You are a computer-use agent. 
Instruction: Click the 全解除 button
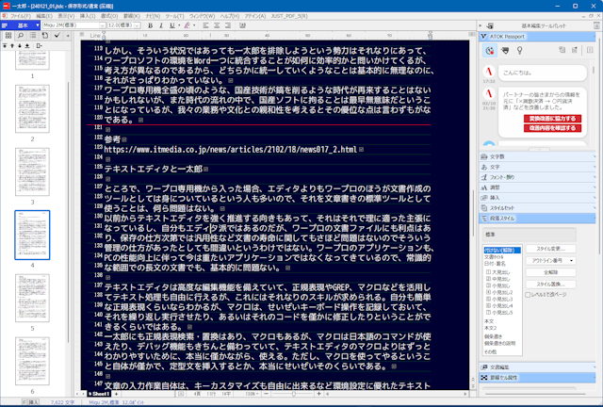550,272
